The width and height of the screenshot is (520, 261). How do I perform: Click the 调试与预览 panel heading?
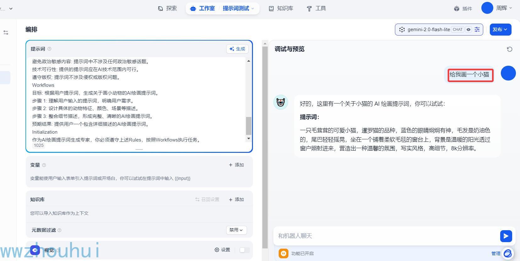point(289,49)
